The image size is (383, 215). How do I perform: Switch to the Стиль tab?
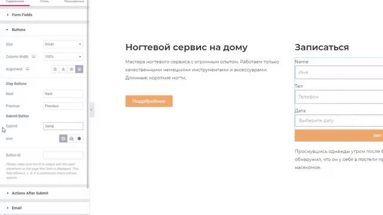pyautogui.click(x=44, y=2)
